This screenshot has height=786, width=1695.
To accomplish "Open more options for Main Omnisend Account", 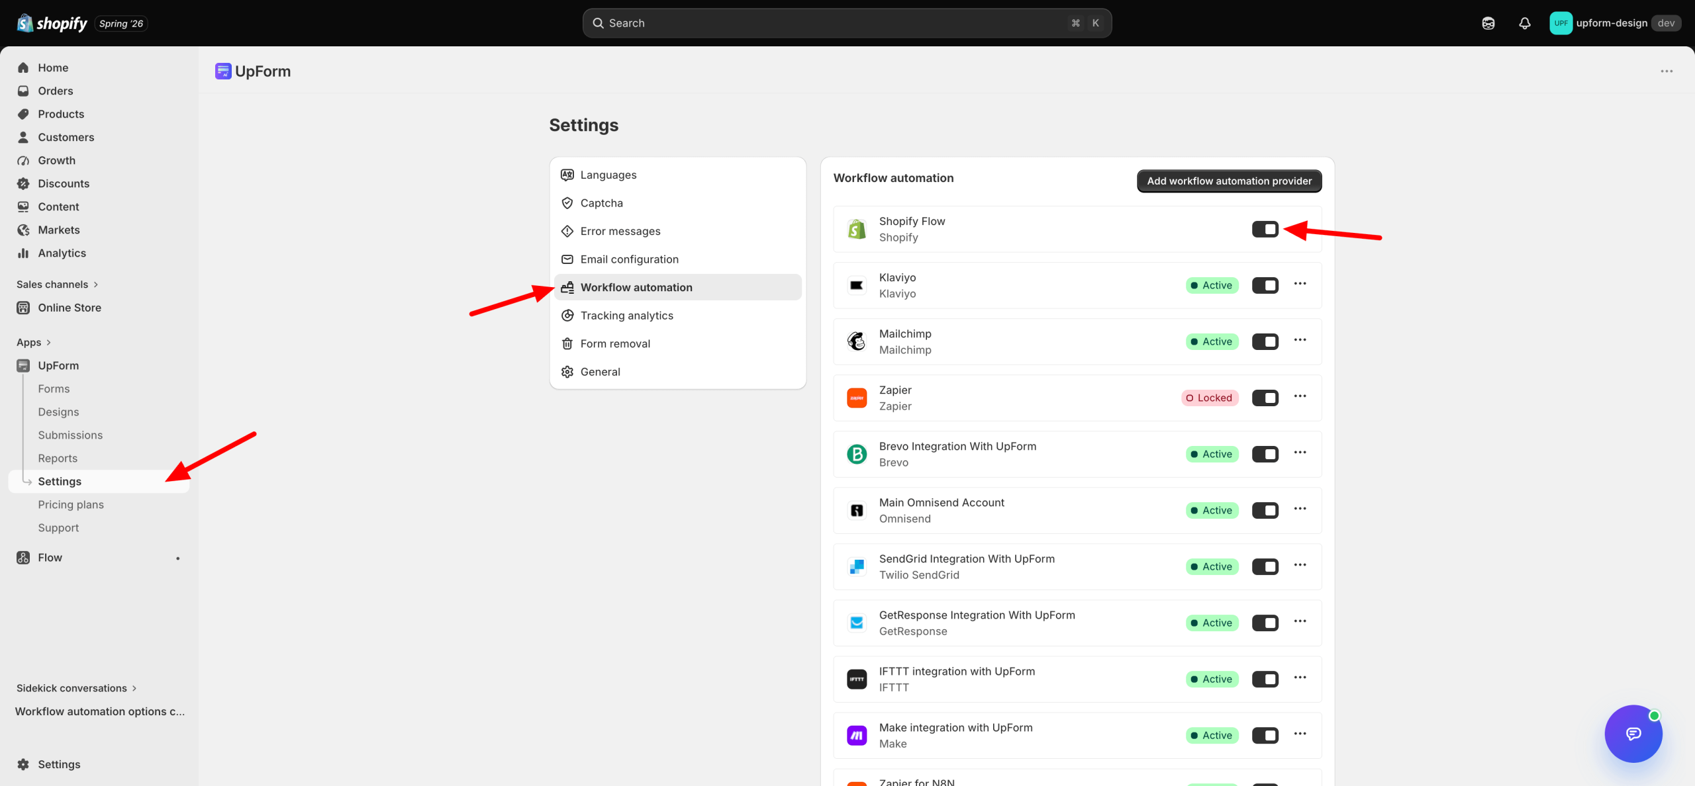I will [1300, 509].
